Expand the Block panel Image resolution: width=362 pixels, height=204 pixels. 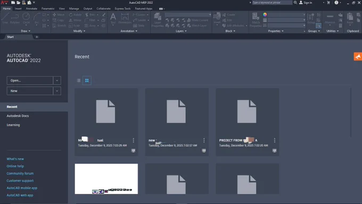click(230, 31)
